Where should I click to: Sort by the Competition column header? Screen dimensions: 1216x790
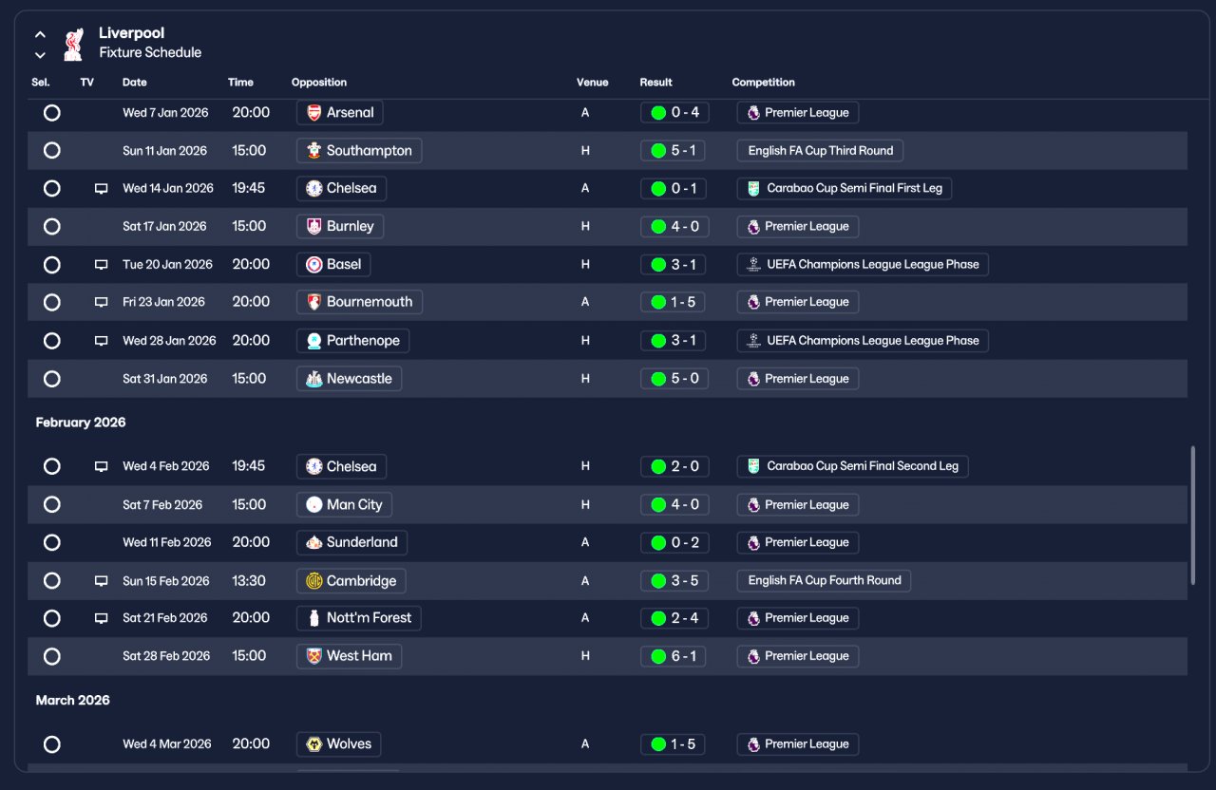(x=763, y=83)
